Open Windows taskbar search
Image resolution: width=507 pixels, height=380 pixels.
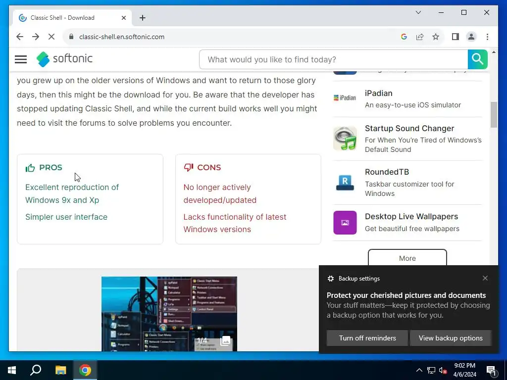pos(36,370)
